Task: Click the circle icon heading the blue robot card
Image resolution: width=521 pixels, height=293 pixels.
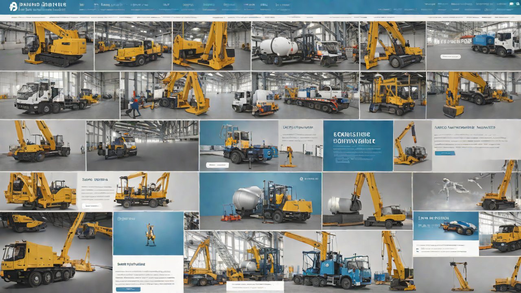Action: pos(119,218)
